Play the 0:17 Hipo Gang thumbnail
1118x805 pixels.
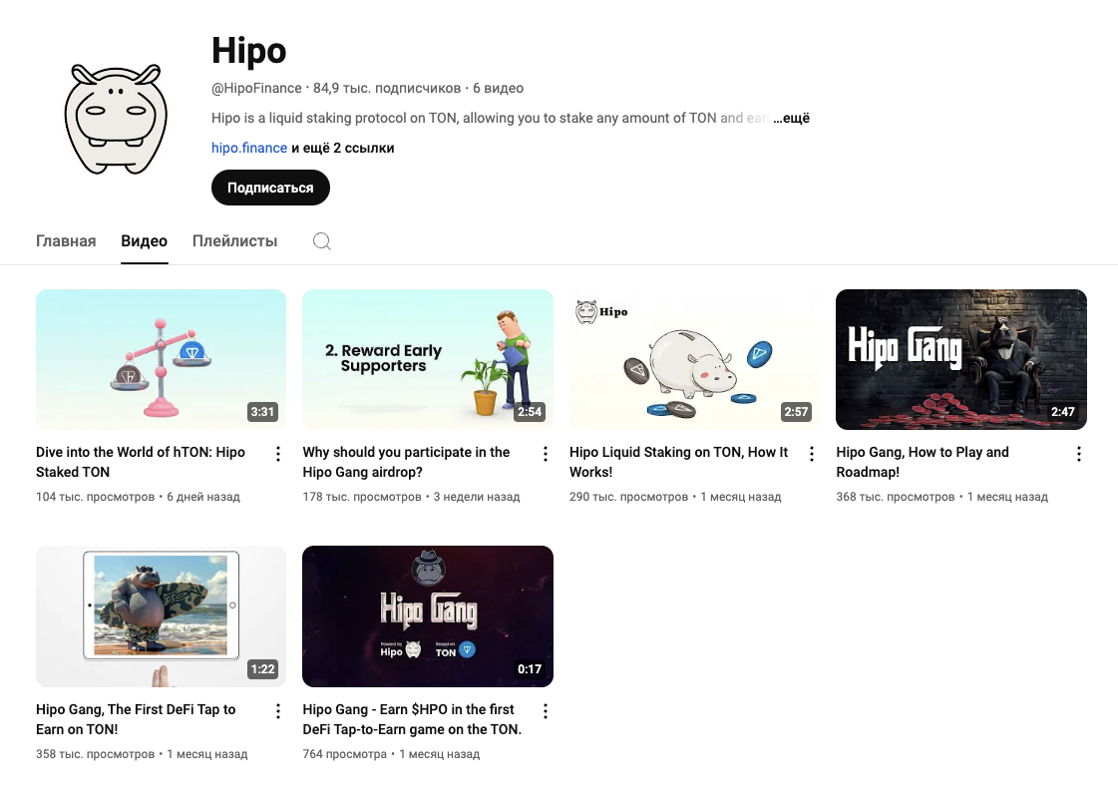click(428, 616)
